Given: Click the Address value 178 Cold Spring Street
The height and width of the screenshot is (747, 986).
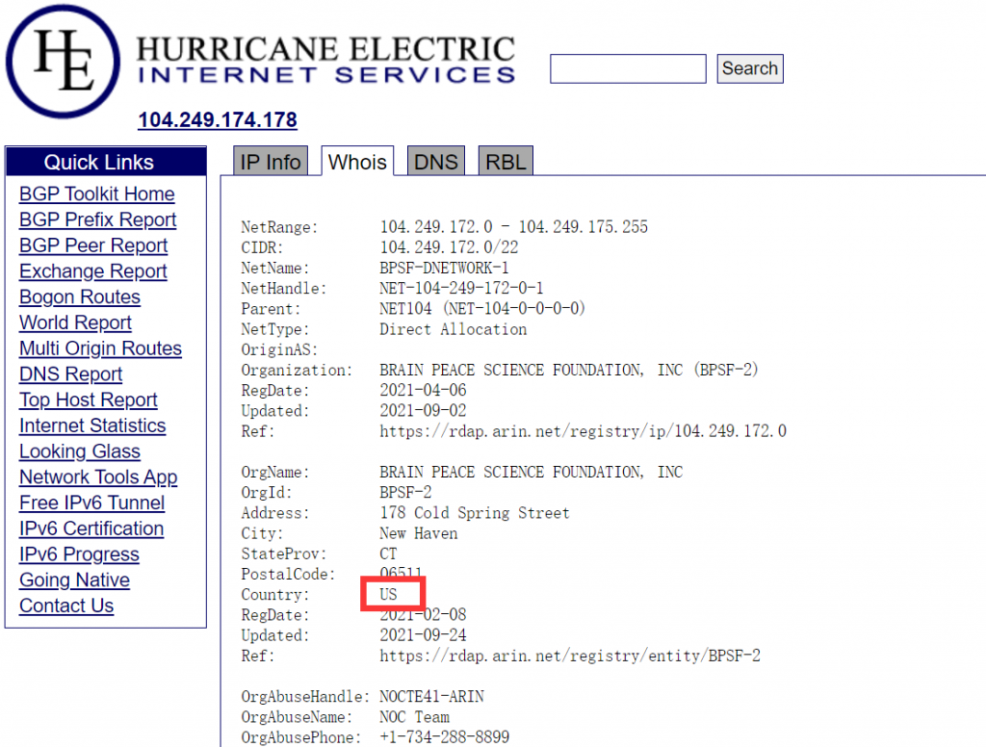Looking at the screenshot, I should pyautogui.click(x=475, y=513).
